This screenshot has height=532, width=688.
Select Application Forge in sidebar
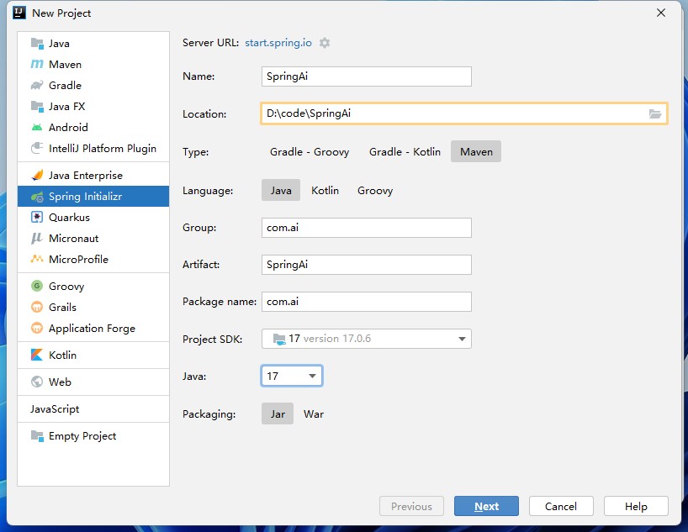(x=93, y=328)
